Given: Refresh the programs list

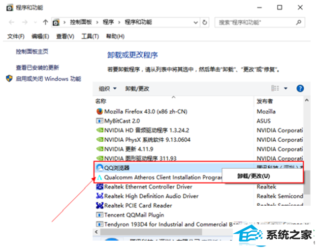Looking at the screenshot, I should [x=205, y=22].
